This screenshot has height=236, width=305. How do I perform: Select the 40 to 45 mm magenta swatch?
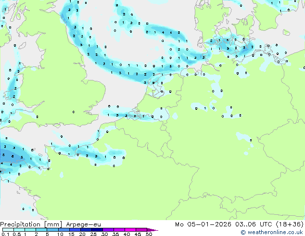[130, 230]
